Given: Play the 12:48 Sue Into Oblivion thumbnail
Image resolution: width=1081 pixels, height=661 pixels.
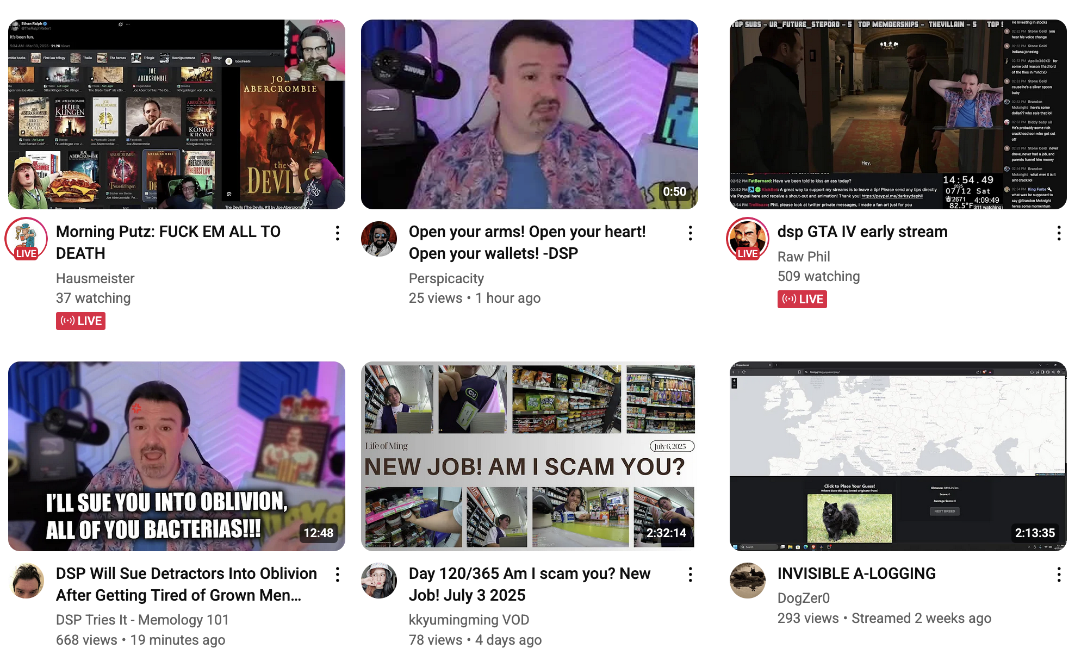Looking at the screenshot, I should tap(177, 456).
